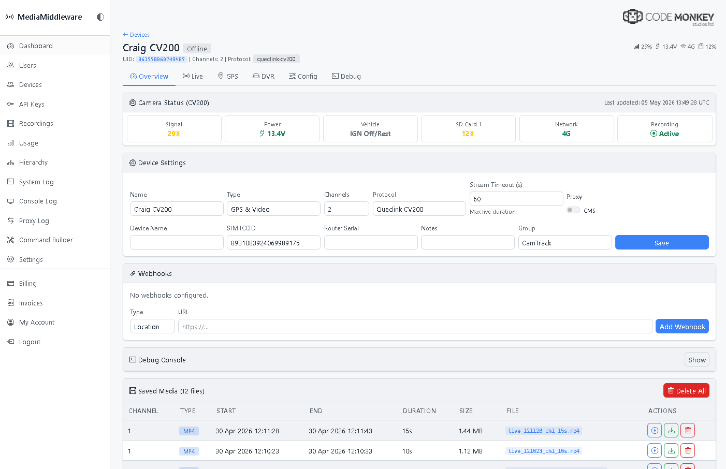726x469 pixels.
Task: Play the live_121128_ch1_15s.mp4 recording
Action: coord(655,430)
